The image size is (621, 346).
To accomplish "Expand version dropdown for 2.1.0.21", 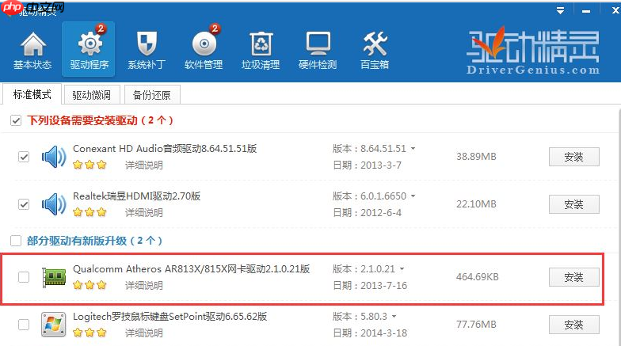I will click(402, 269).
